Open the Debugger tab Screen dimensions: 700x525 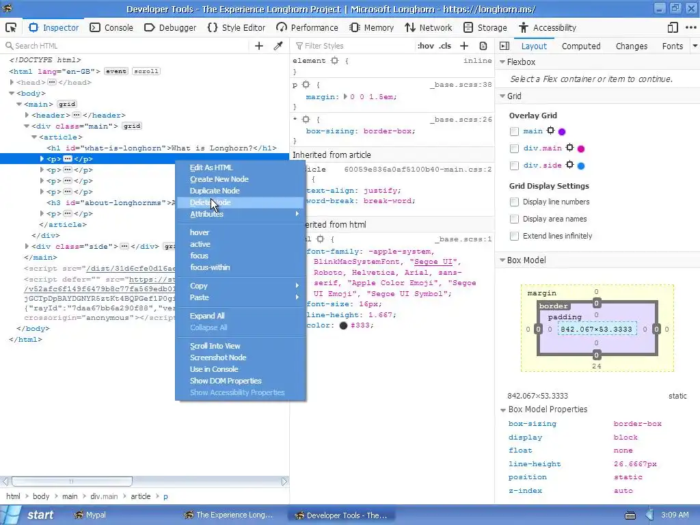[170, 27]
